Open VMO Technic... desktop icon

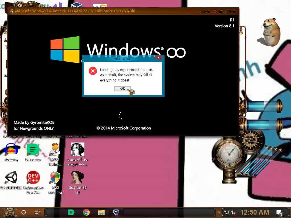[55, 154]
